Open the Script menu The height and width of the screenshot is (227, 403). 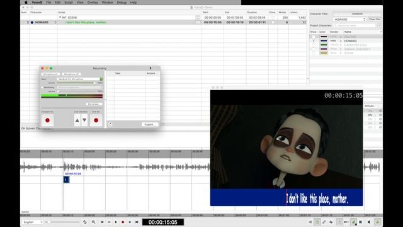click(x=69, y=3)
